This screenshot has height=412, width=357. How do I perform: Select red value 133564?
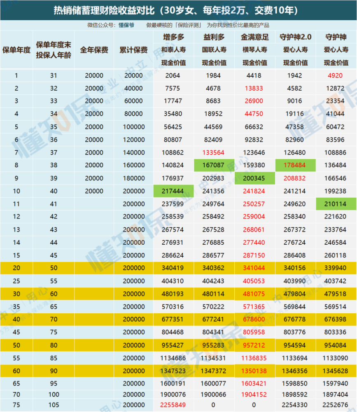coord(213,152)
